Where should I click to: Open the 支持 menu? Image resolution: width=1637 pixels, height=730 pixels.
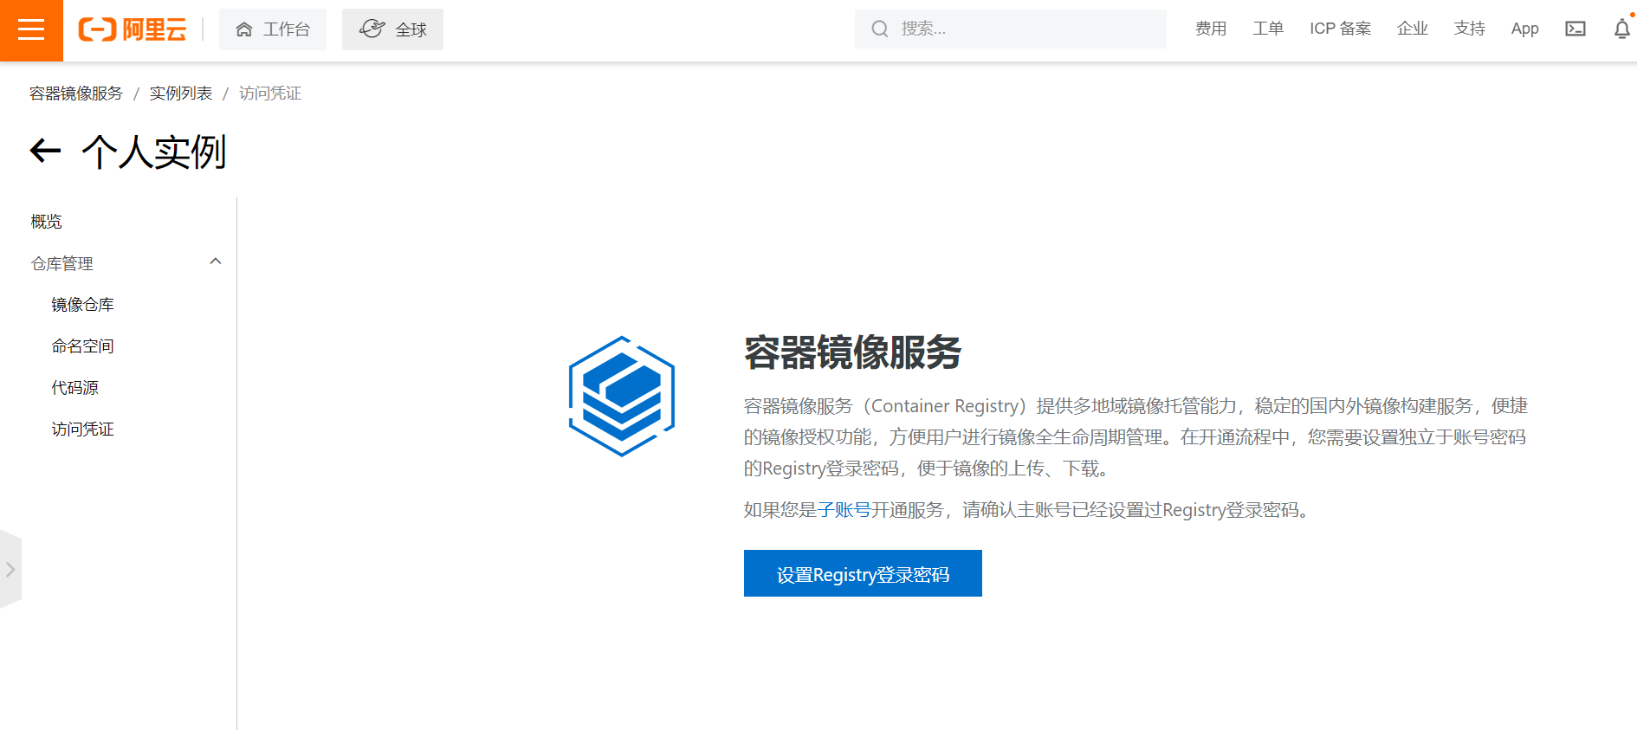click(x=1470, y=29)
